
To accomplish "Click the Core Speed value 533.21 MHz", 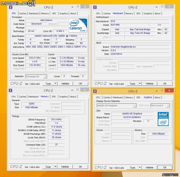I will point(35,58).
